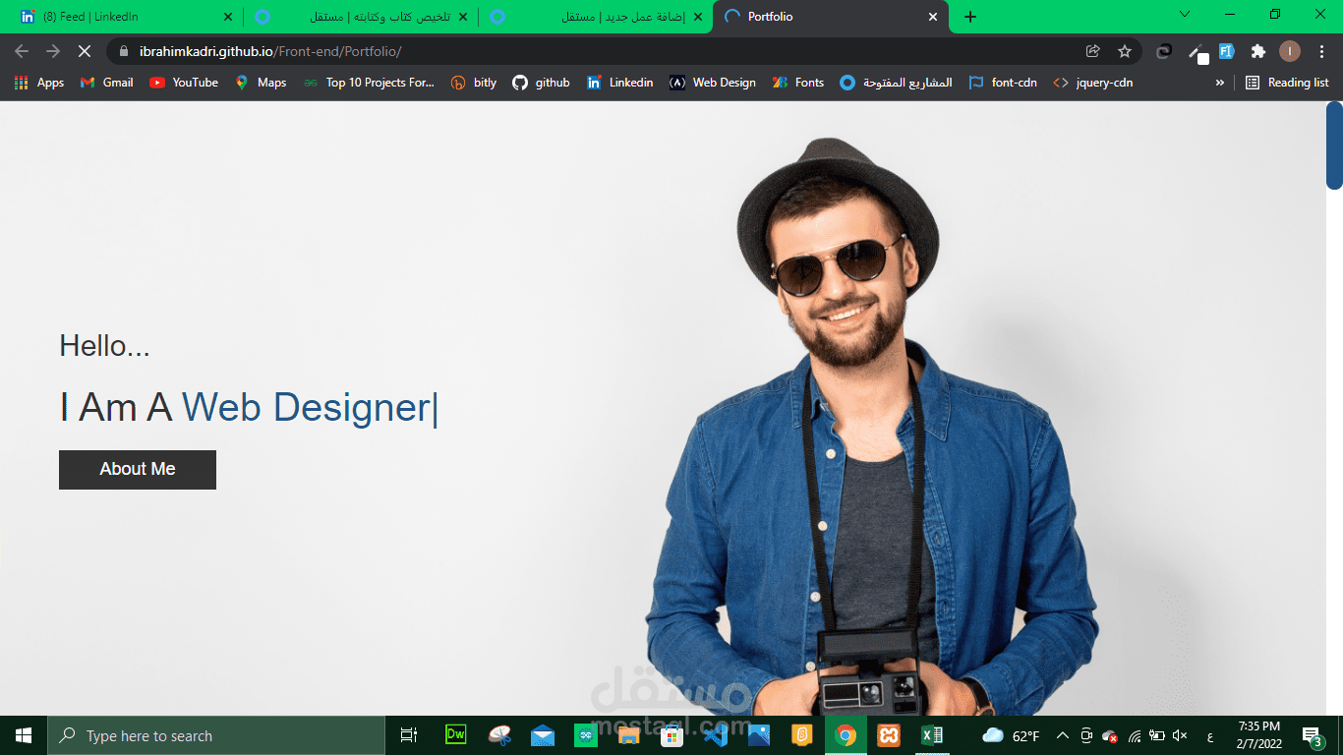Open the Extensions puzzle menu
The image size is (1343, 755).
(1257, 51)
